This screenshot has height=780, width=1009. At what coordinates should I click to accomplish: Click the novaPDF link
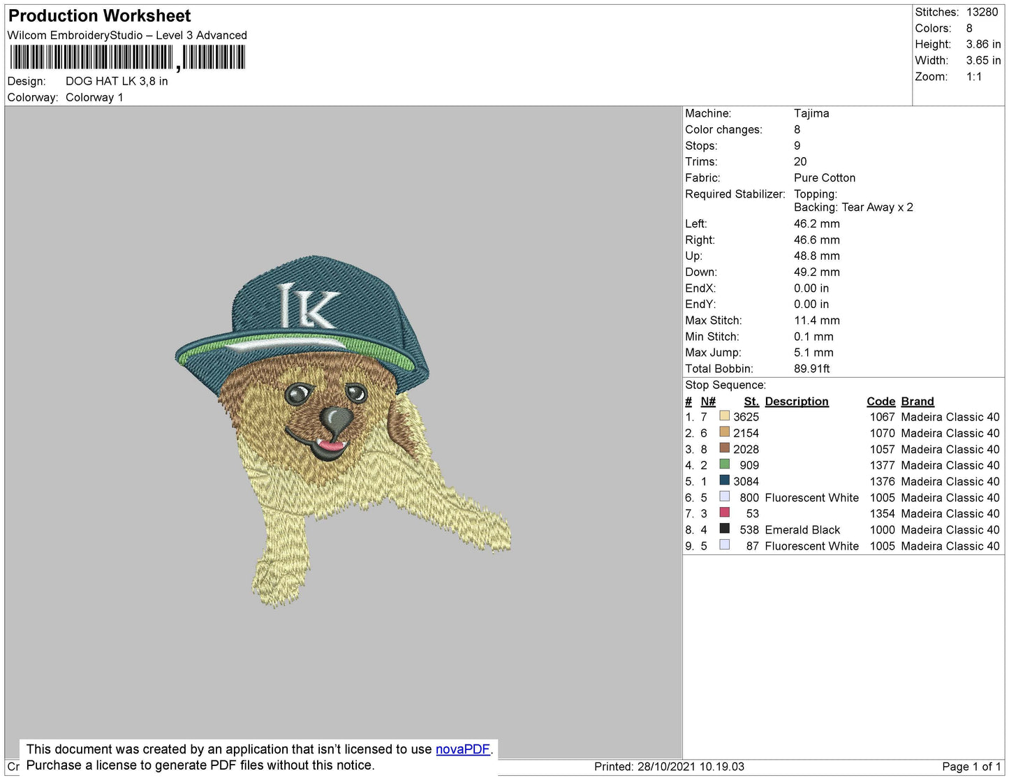tap(463, 749)
